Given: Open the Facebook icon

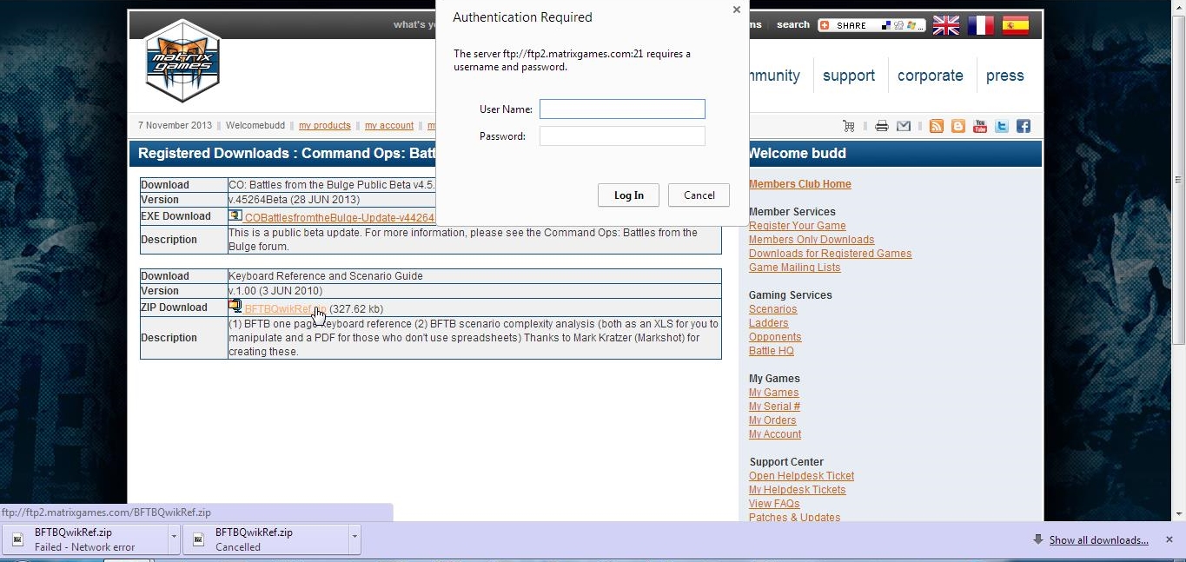Looking at the screenshot, I should coord(1024,126).
